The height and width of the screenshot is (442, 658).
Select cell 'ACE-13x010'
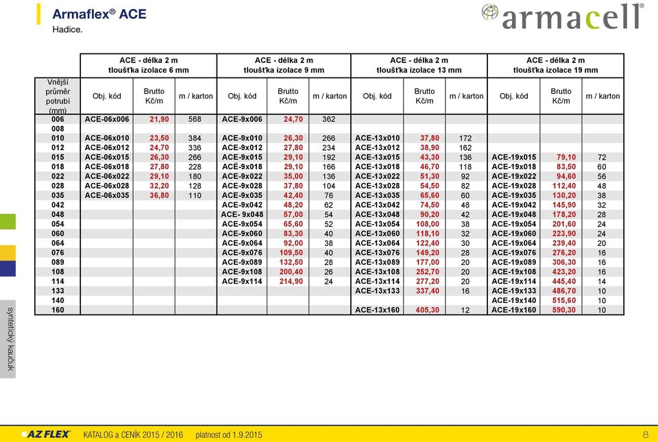tap(377, 138)
